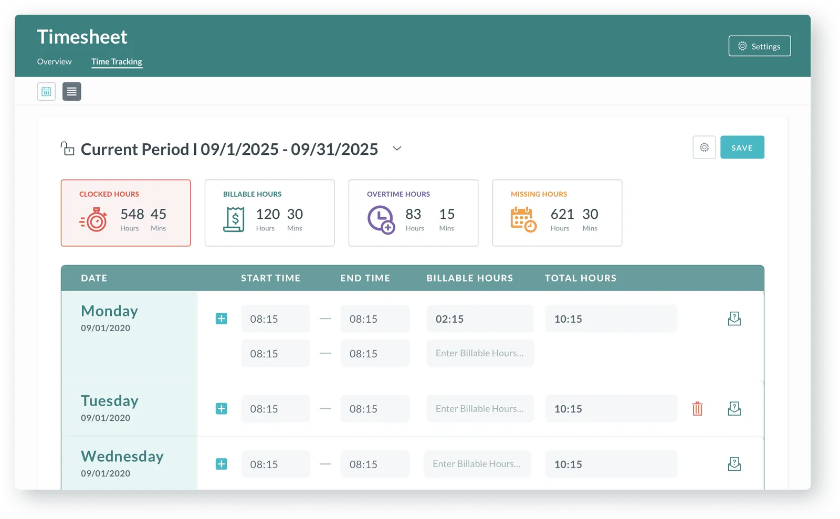
Task: Select the Time Tracking tab
Action: (x=117, y=61)
